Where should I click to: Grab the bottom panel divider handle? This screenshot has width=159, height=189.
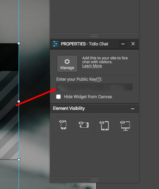94,180
